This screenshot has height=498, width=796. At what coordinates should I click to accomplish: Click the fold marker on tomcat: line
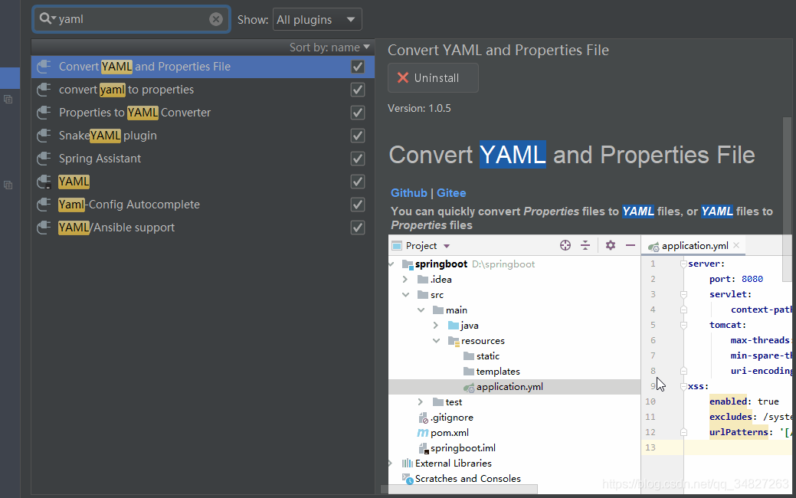click(684, 325)
